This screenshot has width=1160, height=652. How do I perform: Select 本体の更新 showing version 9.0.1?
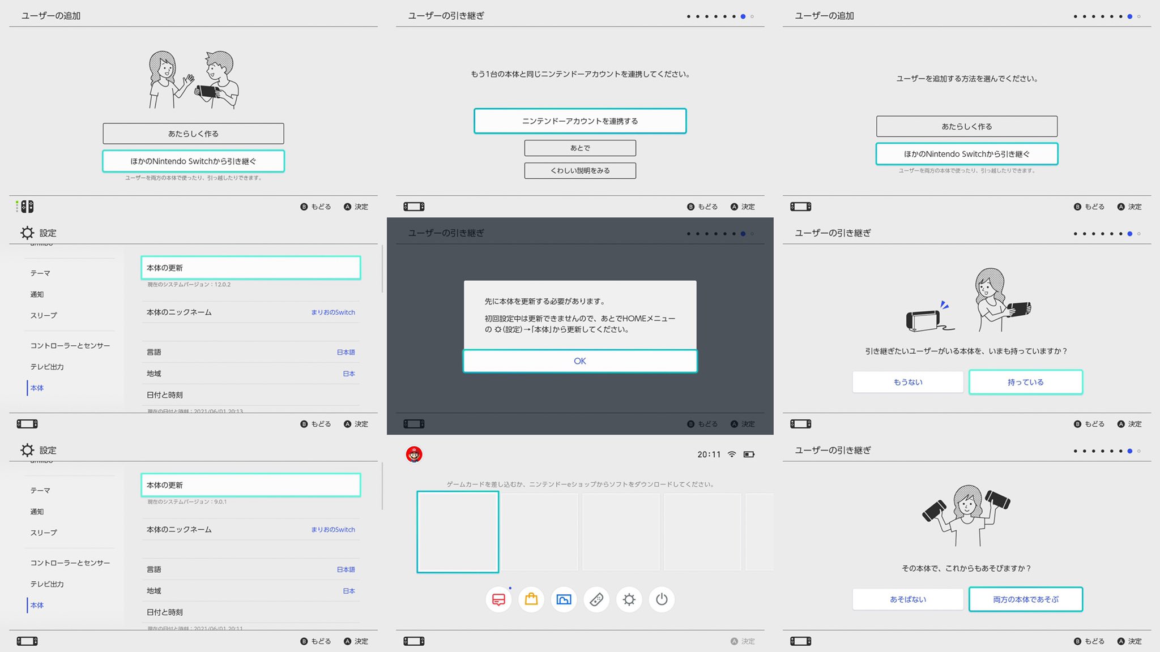(250, 485)
